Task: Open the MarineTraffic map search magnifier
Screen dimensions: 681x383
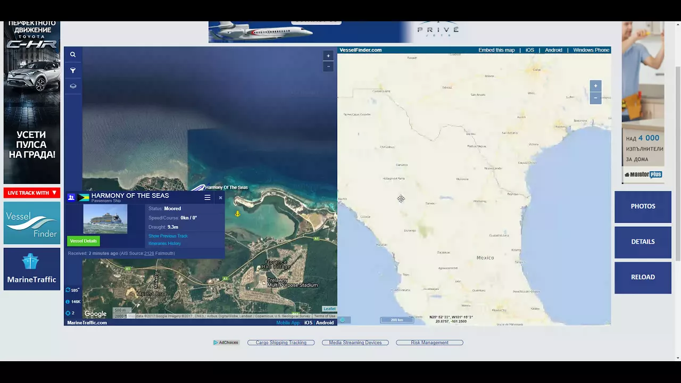Action: [x=73, y=54]
